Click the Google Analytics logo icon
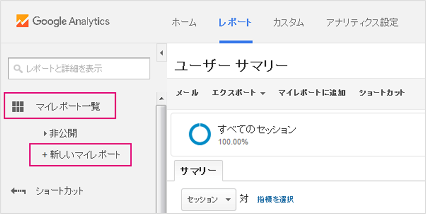Screen dimensions: 426x214 (x=22, y=21)
